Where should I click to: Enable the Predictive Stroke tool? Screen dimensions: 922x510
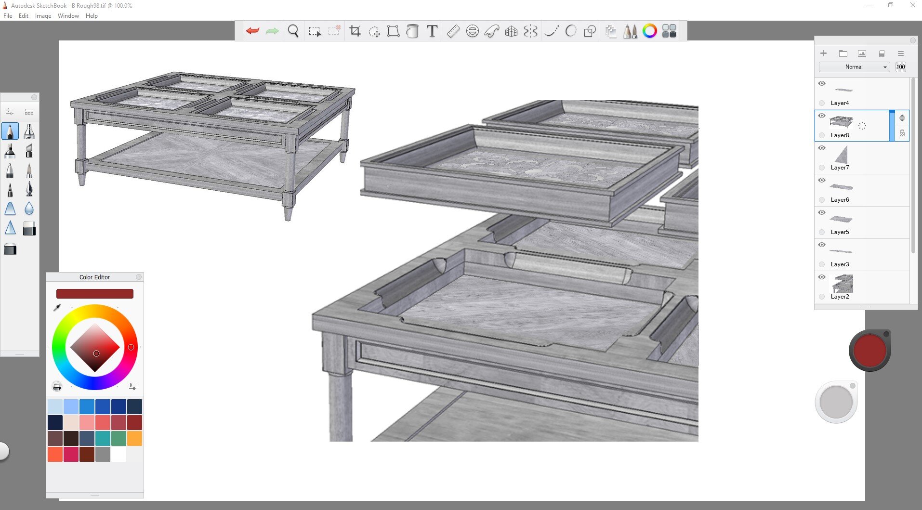coord(571,31)
